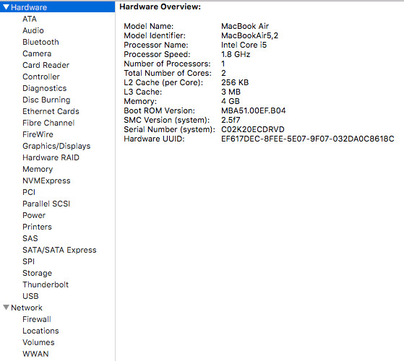Click the processor name Intel Core i5
The width and height of the screenshot is (404, 361).
point(244,45)
